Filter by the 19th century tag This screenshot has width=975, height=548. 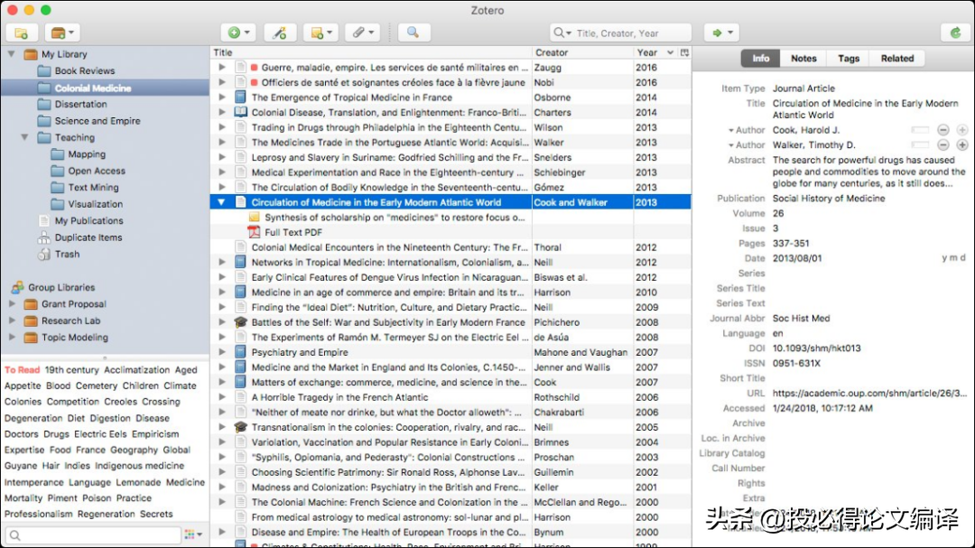[x=71, y=369]
